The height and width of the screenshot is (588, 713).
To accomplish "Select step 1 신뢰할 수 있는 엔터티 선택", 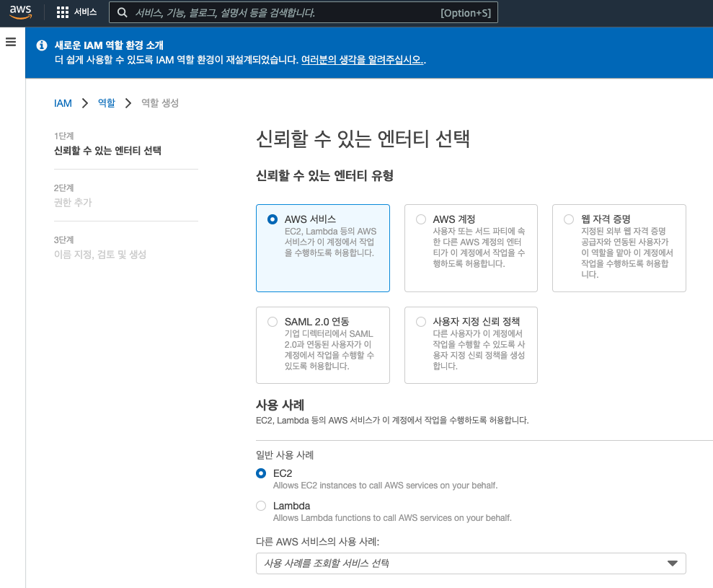I will tap(107, 151).
